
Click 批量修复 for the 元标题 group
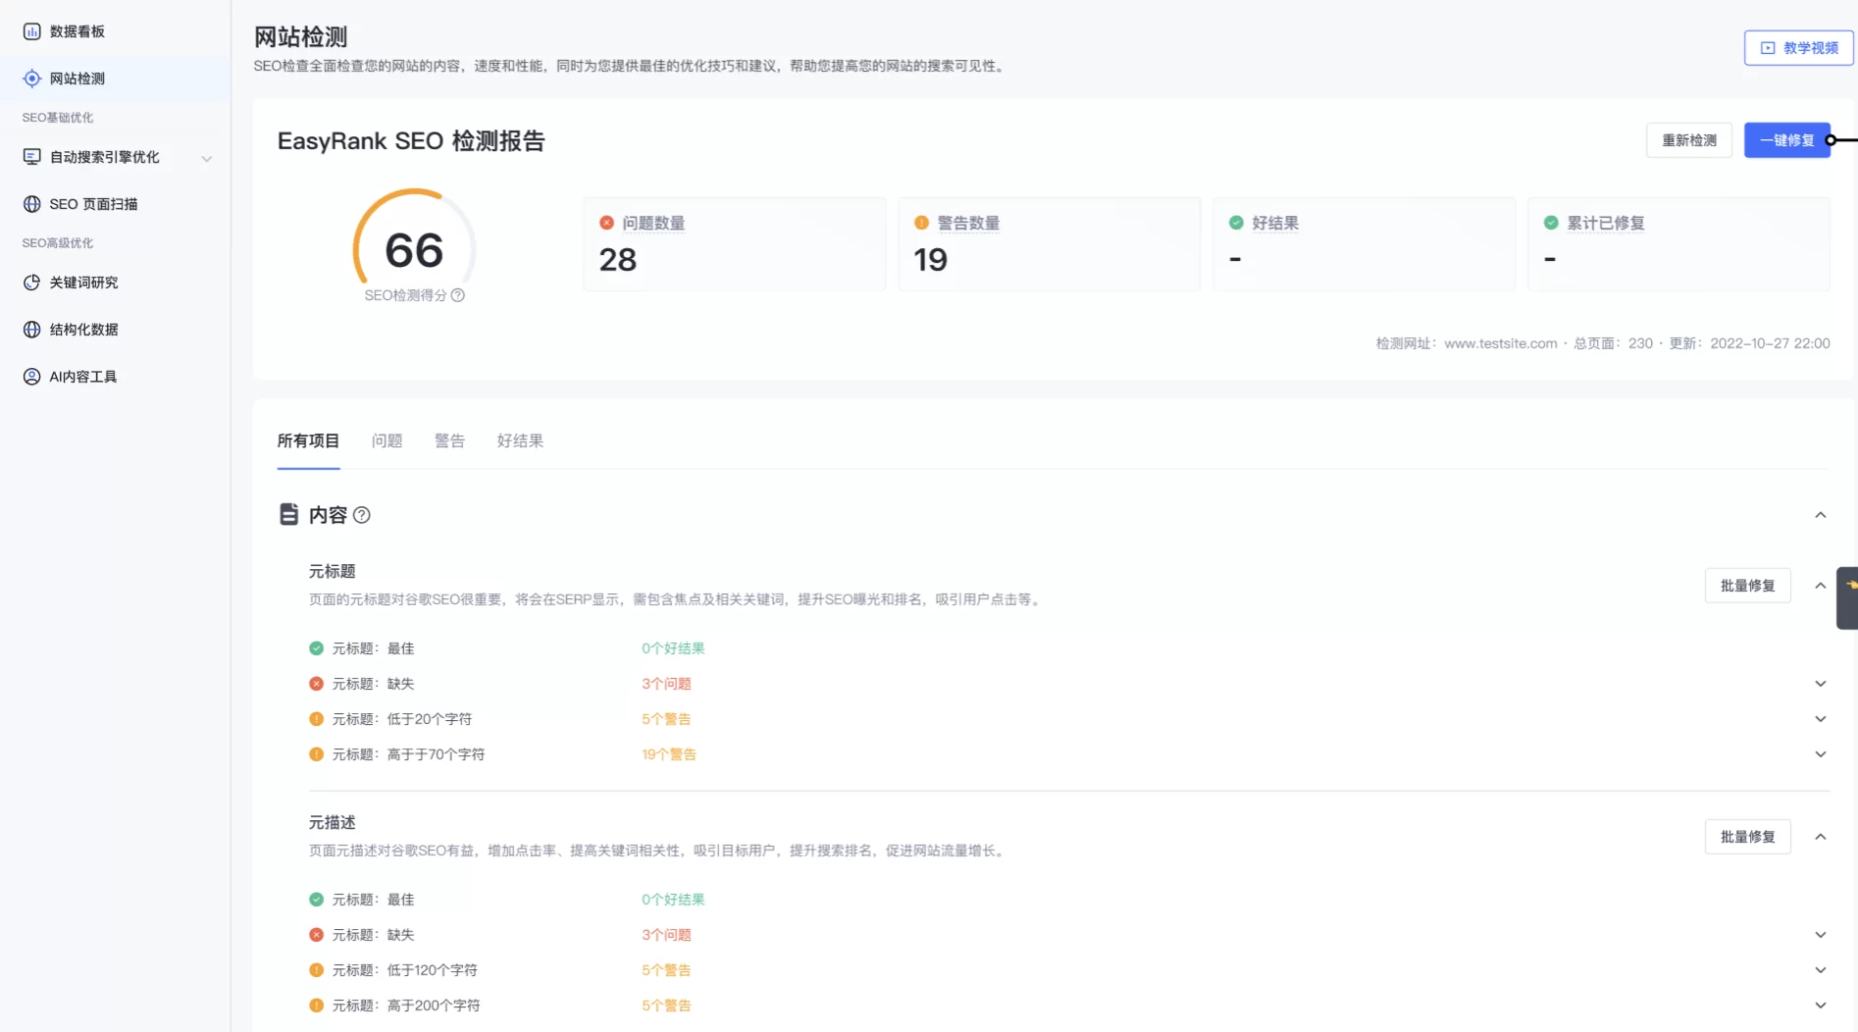(x=1747, y=586)
